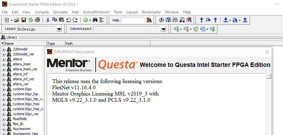Expand the floatfixlib library node

point(3,119)
